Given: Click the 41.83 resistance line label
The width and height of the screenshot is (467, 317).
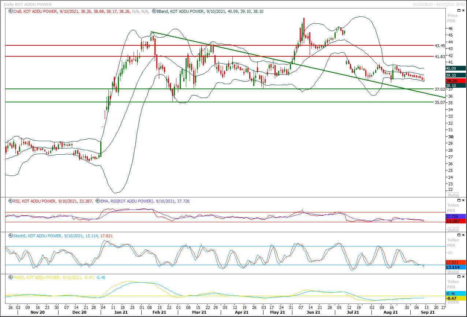Looking at the screenshot, I should (440, 57).
